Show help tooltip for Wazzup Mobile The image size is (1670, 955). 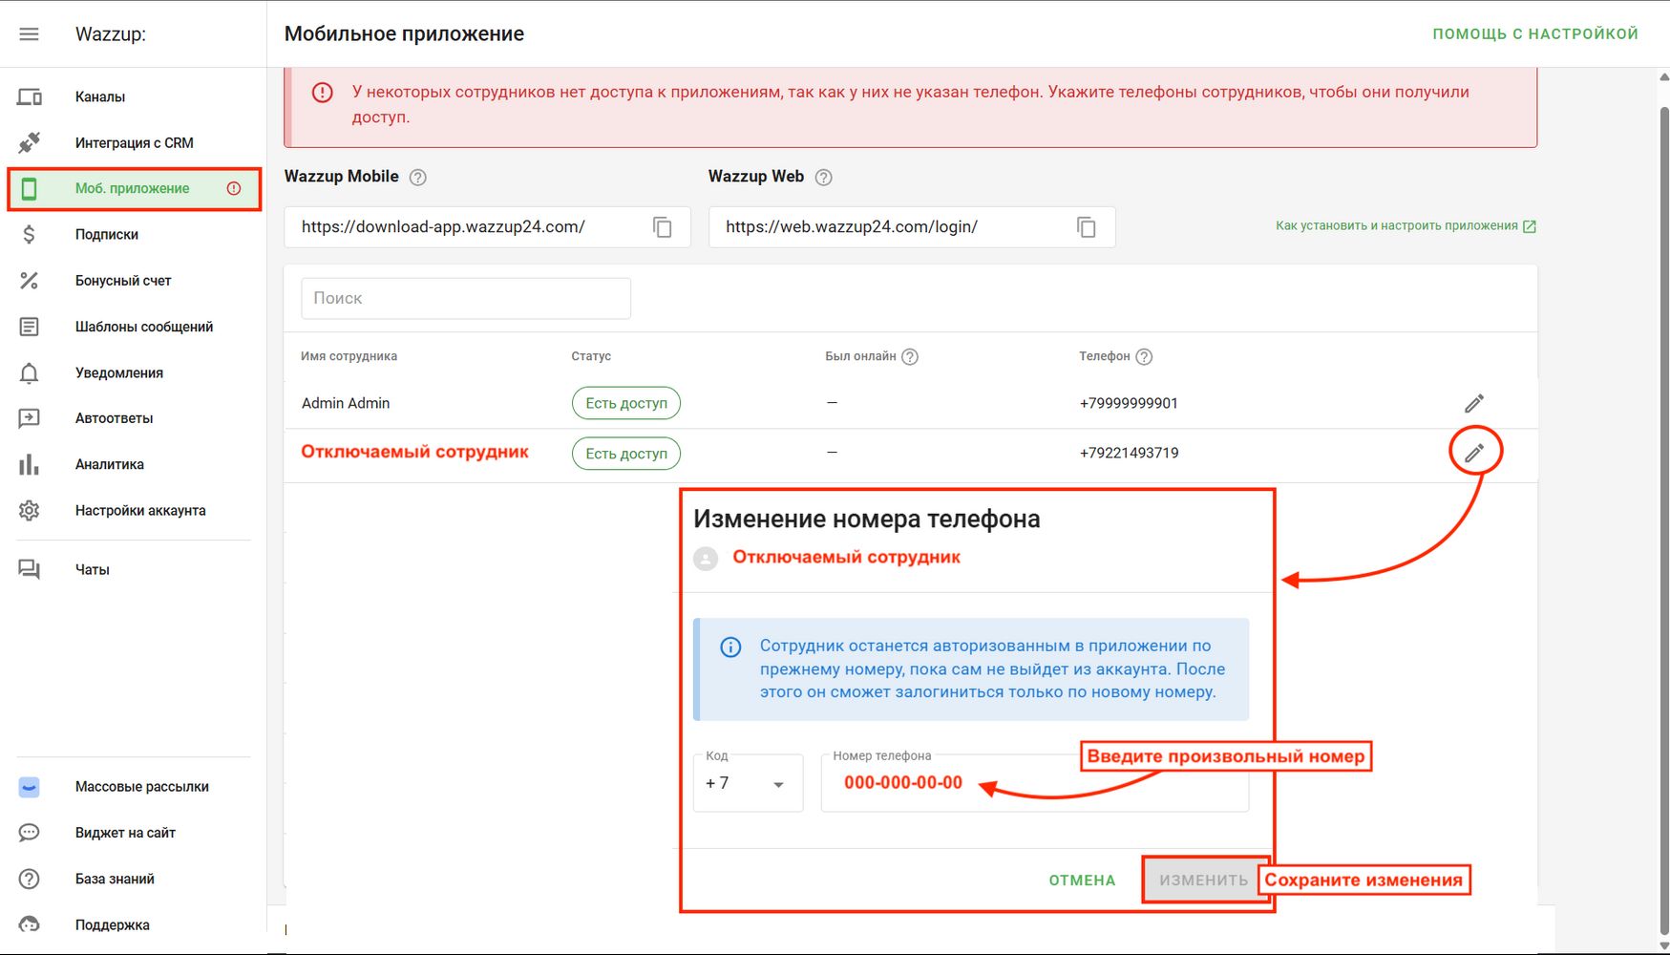418,177
